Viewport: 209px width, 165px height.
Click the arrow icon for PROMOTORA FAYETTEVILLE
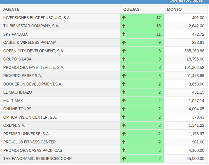point(124,67)
